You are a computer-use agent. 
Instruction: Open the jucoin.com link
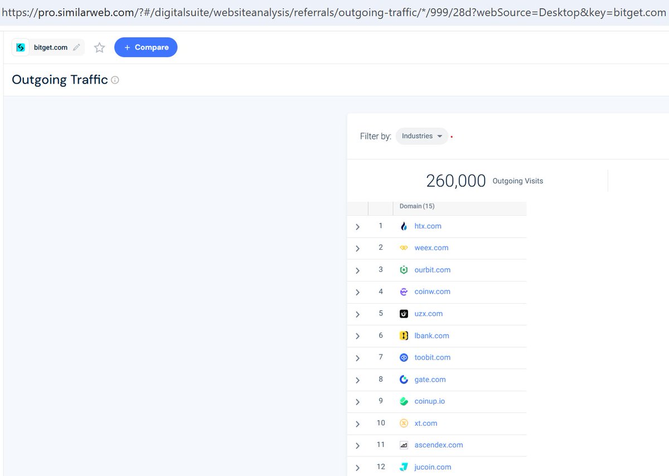433,467
